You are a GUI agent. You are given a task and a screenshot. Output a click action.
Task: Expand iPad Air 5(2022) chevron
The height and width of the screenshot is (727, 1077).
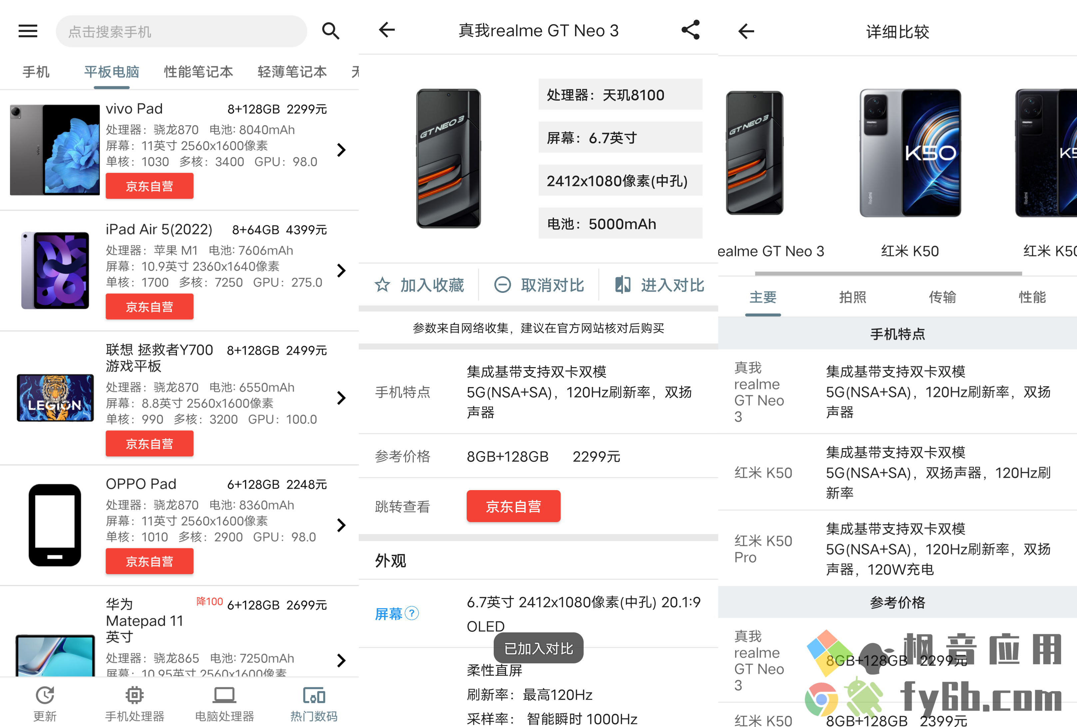[x=341, y=270]
